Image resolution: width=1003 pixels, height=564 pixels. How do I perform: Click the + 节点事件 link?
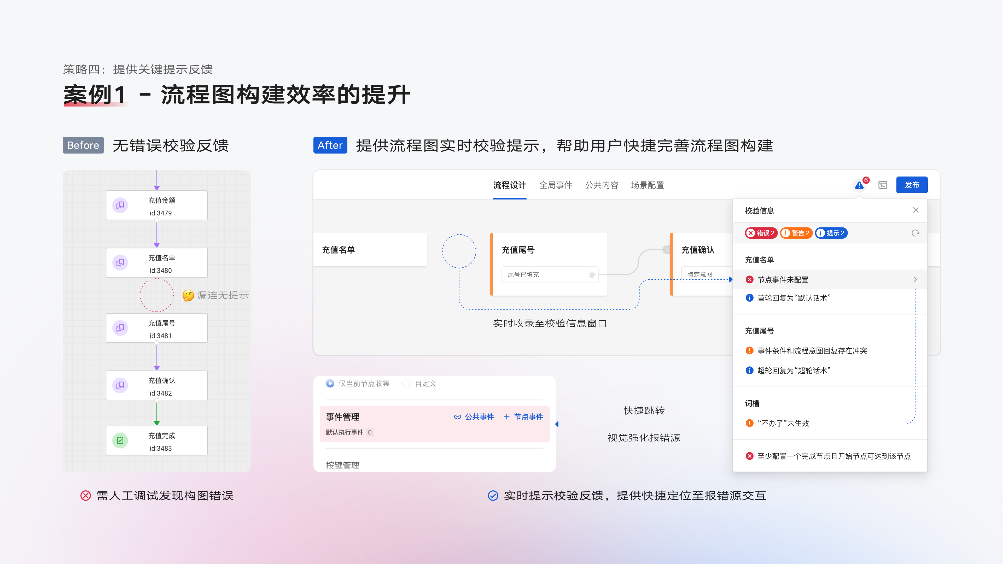point(523,417)
